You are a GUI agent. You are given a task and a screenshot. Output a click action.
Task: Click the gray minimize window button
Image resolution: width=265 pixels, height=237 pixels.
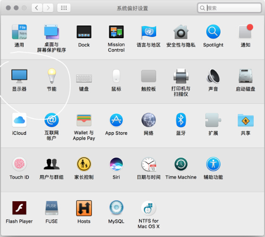coord(16,8)
